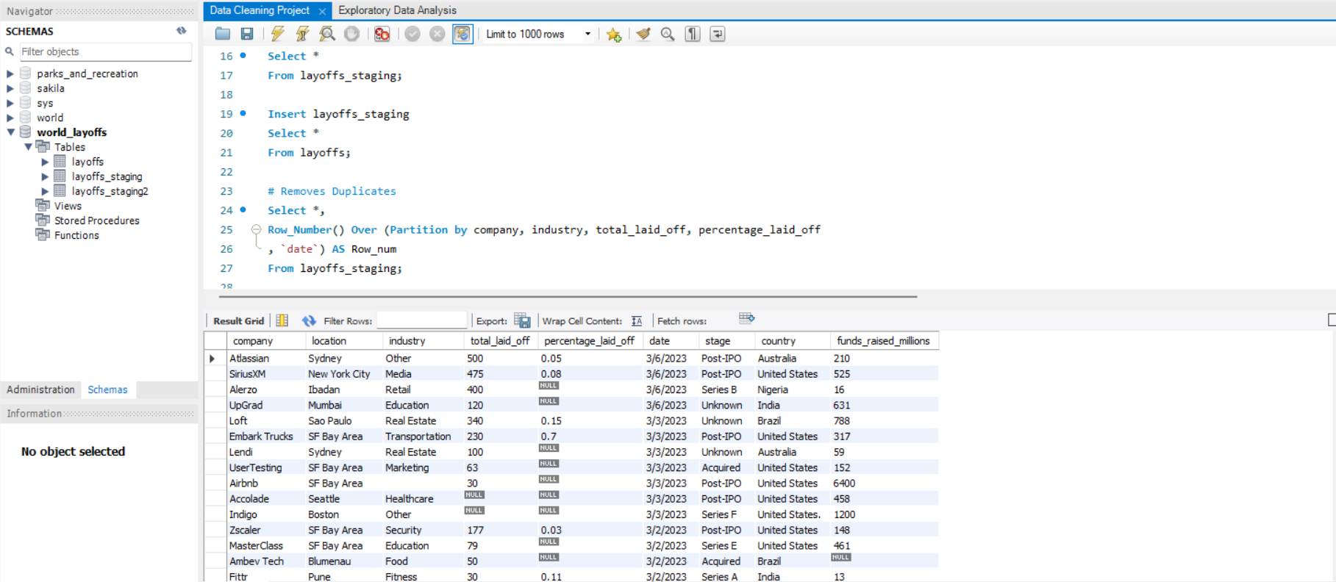Click the horizontal scrollbar under the editor
The image size is (1336, 582).
(x=568, y=297)
